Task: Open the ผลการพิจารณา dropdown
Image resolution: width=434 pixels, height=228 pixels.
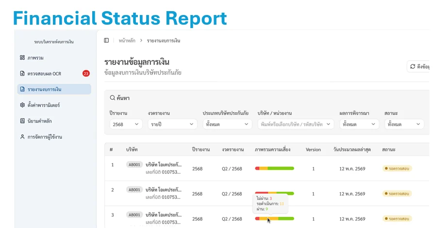Action: tap(359, 124)
